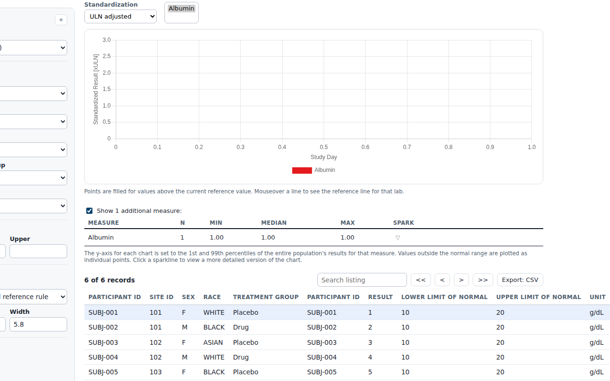Select Albumin in the measure list box

(x=182, y=9)
